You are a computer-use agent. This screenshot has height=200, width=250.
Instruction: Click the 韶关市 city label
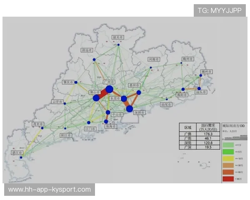(x=118, y=37)
